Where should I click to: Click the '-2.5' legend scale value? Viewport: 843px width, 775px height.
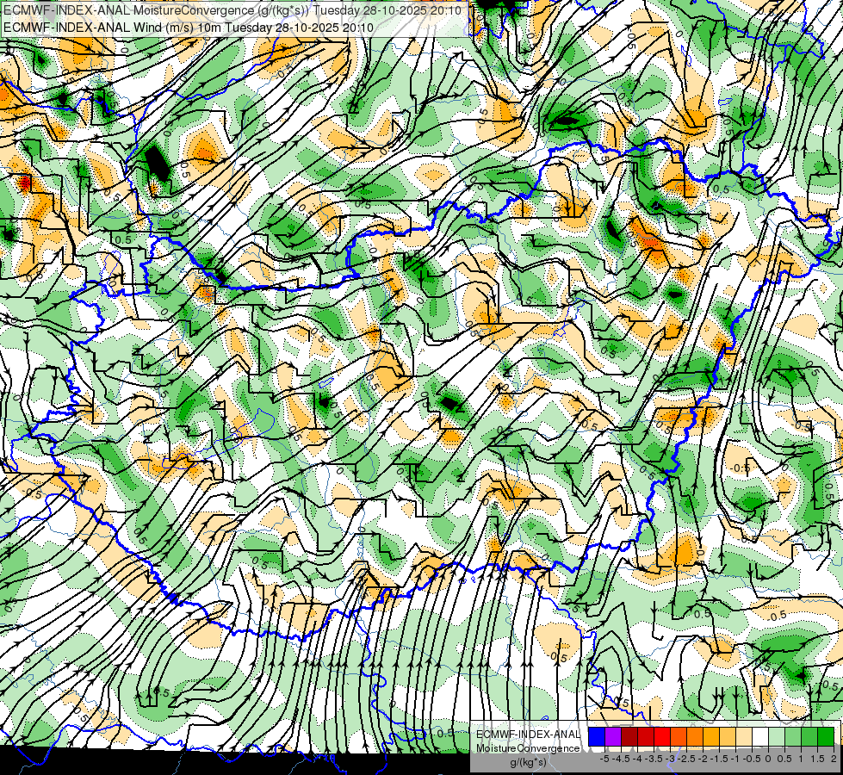tap(686, 759)
